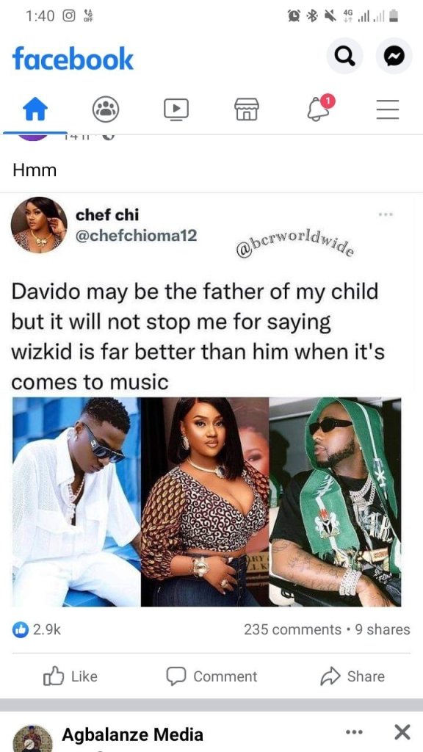423x752 pixels.
Task: Like the chef chi post
Action: [x=70, y=676]
